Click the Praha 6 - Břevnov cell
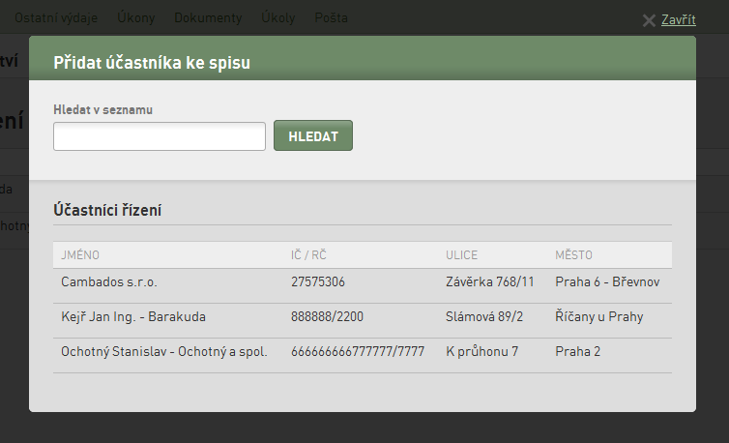 click(x=607, y=282)
